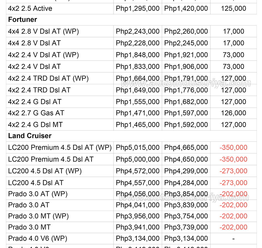Click the red -273,000 for LC200 4.5 Dsl AT (WP)
The image size is (262, 248).
[233, 171]
